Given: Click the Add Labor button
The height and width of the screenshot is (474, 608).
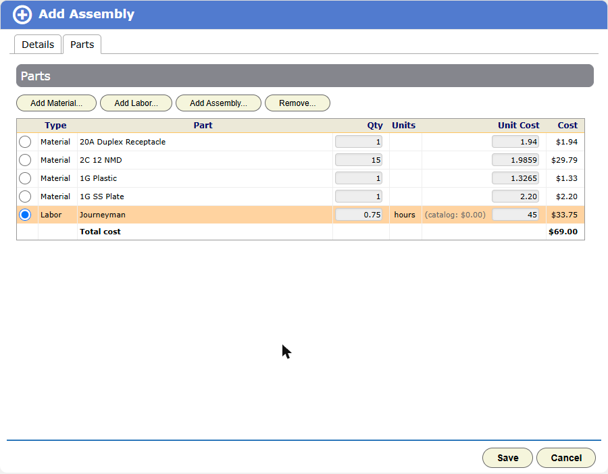Looking at the screenshot, I should click(x=136, y=103).
